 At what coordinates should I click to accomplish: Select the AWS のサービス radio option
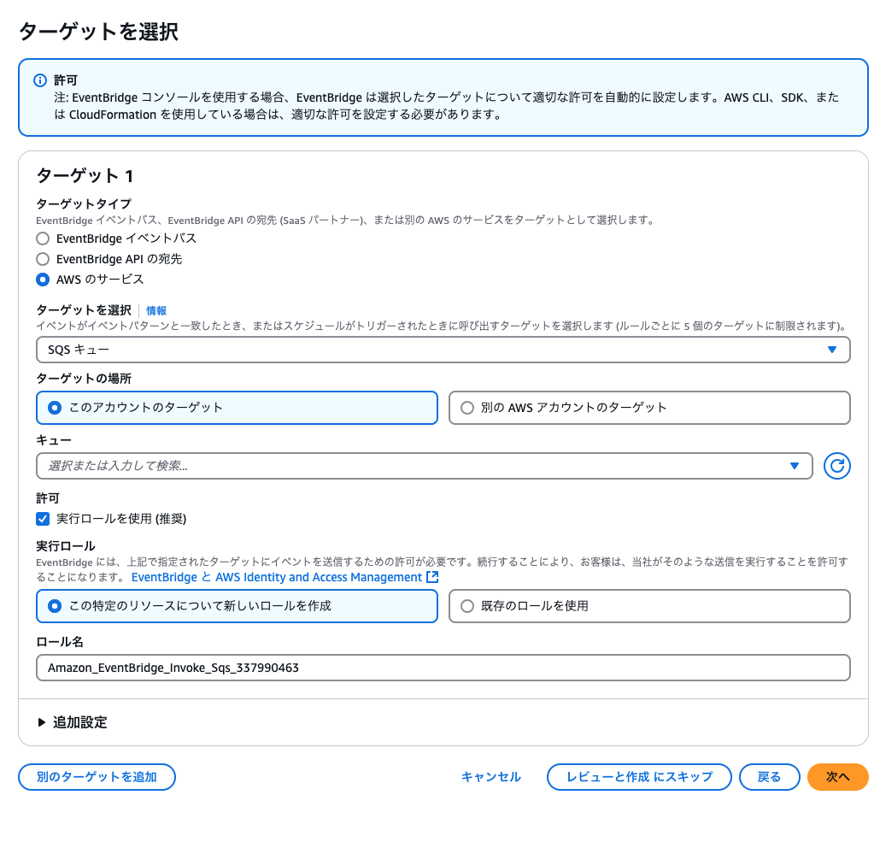(43, 280)
